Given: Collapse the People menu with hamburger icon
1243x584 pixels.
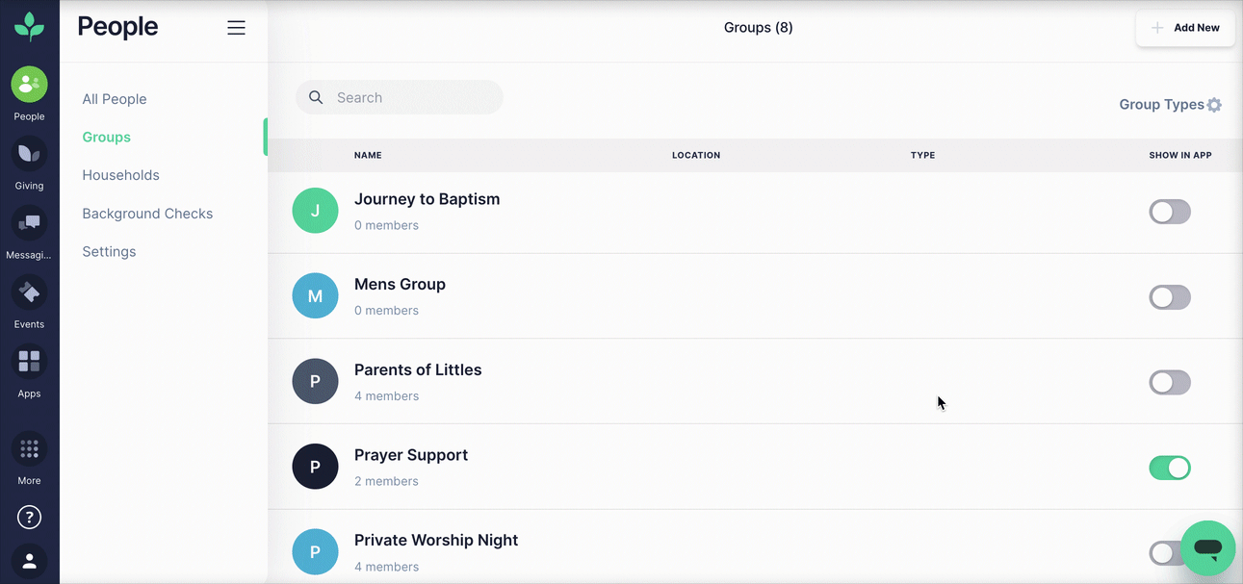Looking at the screenshot, I should 236,28.
